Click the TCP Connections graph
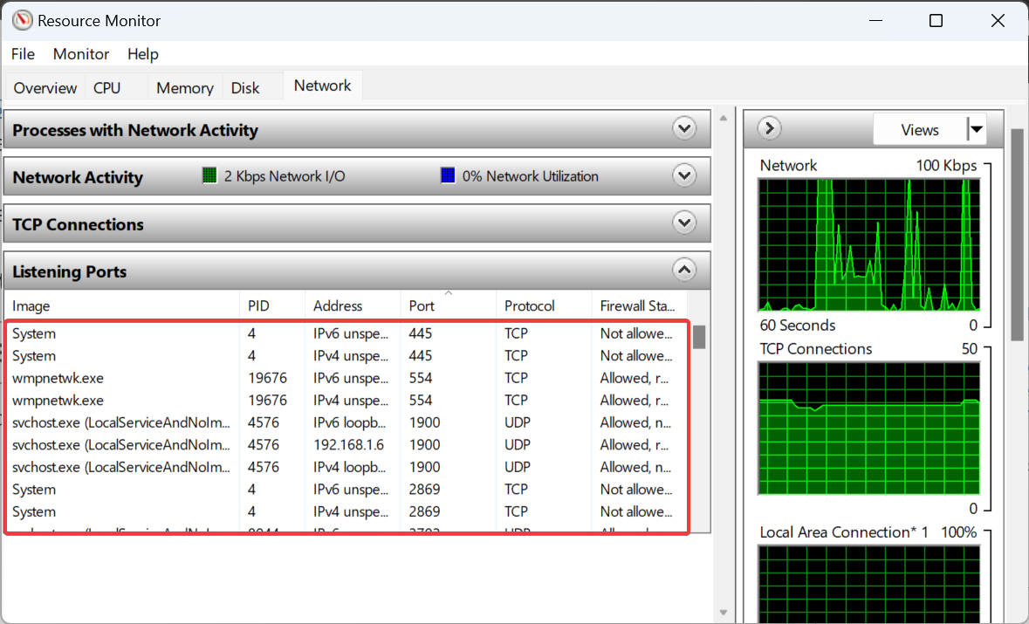 tap(869, 429)
